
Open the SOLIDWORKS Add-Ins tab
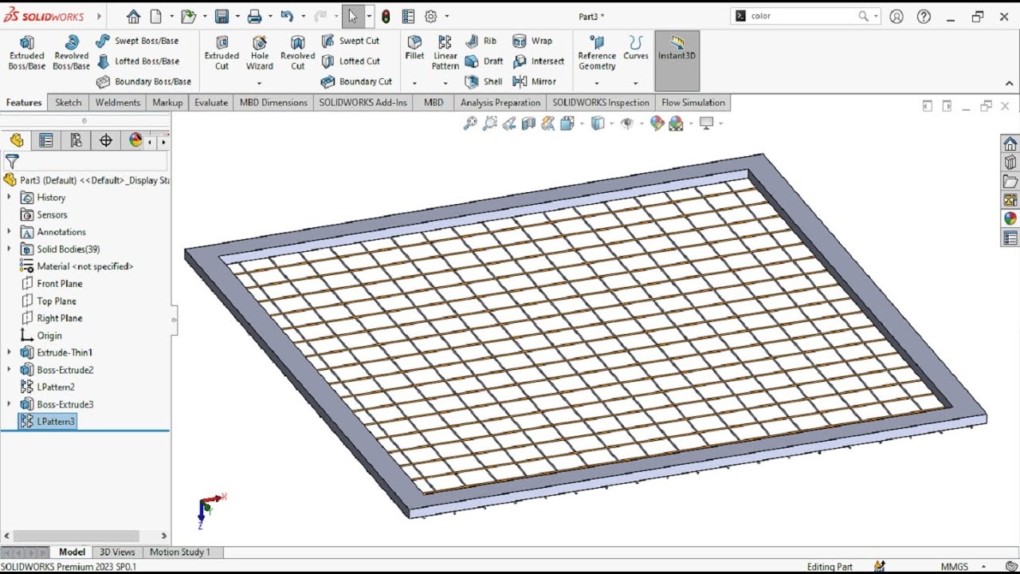tap(363, 102)
